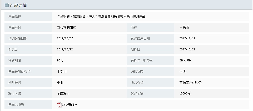Click the 可售 sales status value
The width and height of the screenshot is (253, 111).
pyautogui.click(x=182, y=71)
